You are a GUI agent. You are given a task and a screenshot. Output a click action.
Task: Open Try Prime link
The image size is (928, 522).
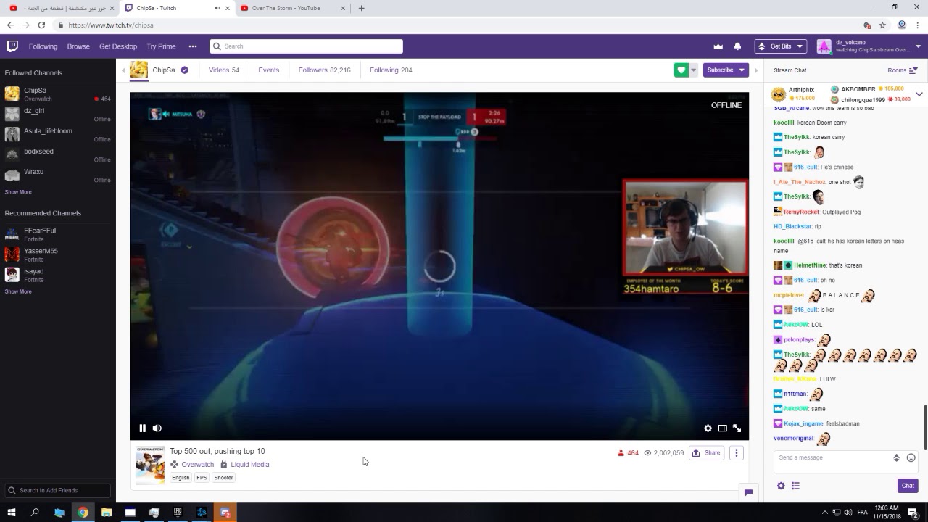161,46
